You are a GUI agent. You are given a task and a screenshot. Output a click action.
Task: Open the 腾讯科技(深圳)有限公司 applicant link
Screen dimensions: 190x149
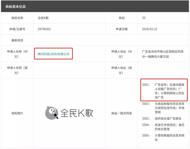pyautogui.click(x=53, y=54)
